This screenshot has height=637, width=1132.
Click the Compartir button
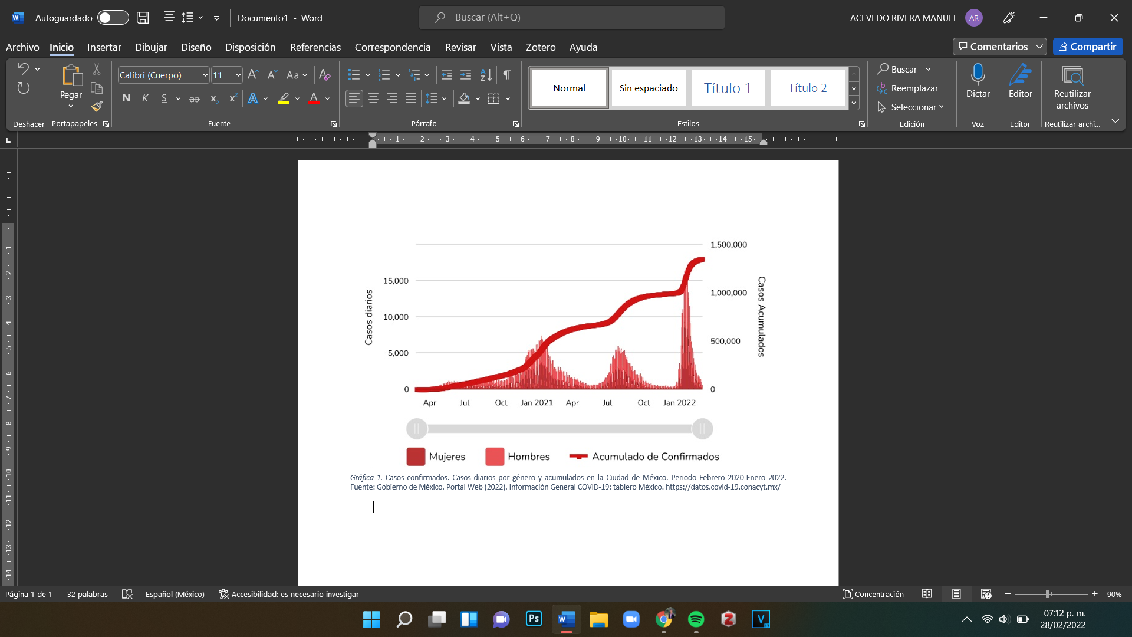[1088, 47]
